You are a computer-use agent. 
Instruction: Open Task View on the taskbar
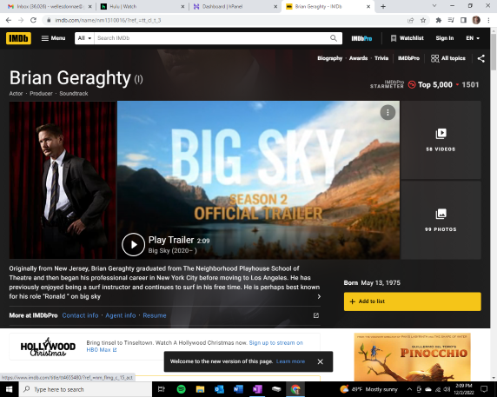(x=162, y=389)
